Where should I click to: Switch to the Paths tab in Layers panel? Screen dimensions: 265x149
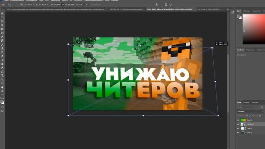point(255,102)
